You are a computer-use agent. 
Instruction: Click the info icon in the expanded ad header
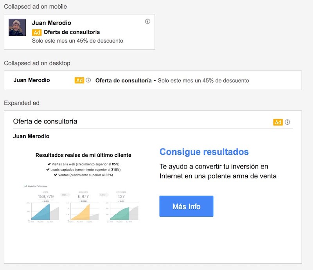(x=288, y=122)
